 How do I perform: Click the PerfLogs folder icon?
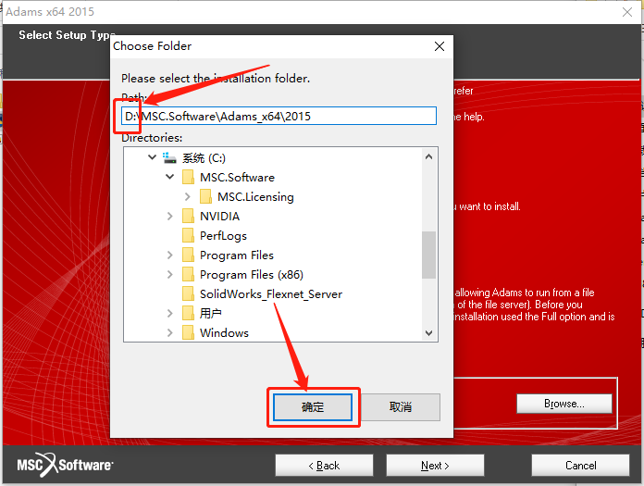(x=188, y=235)
